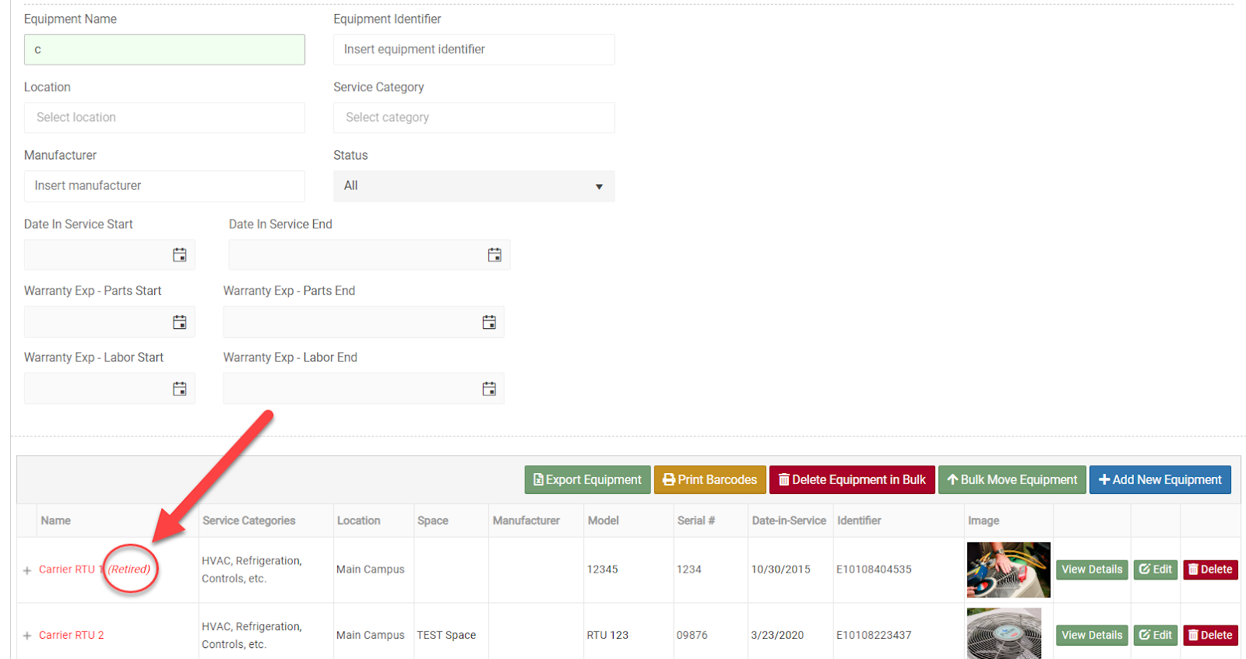The width and height of the screenshot is (1246, 659).
Task: Open Warranty Exp Parts Start calendar
Action: (x=179, y=322)
